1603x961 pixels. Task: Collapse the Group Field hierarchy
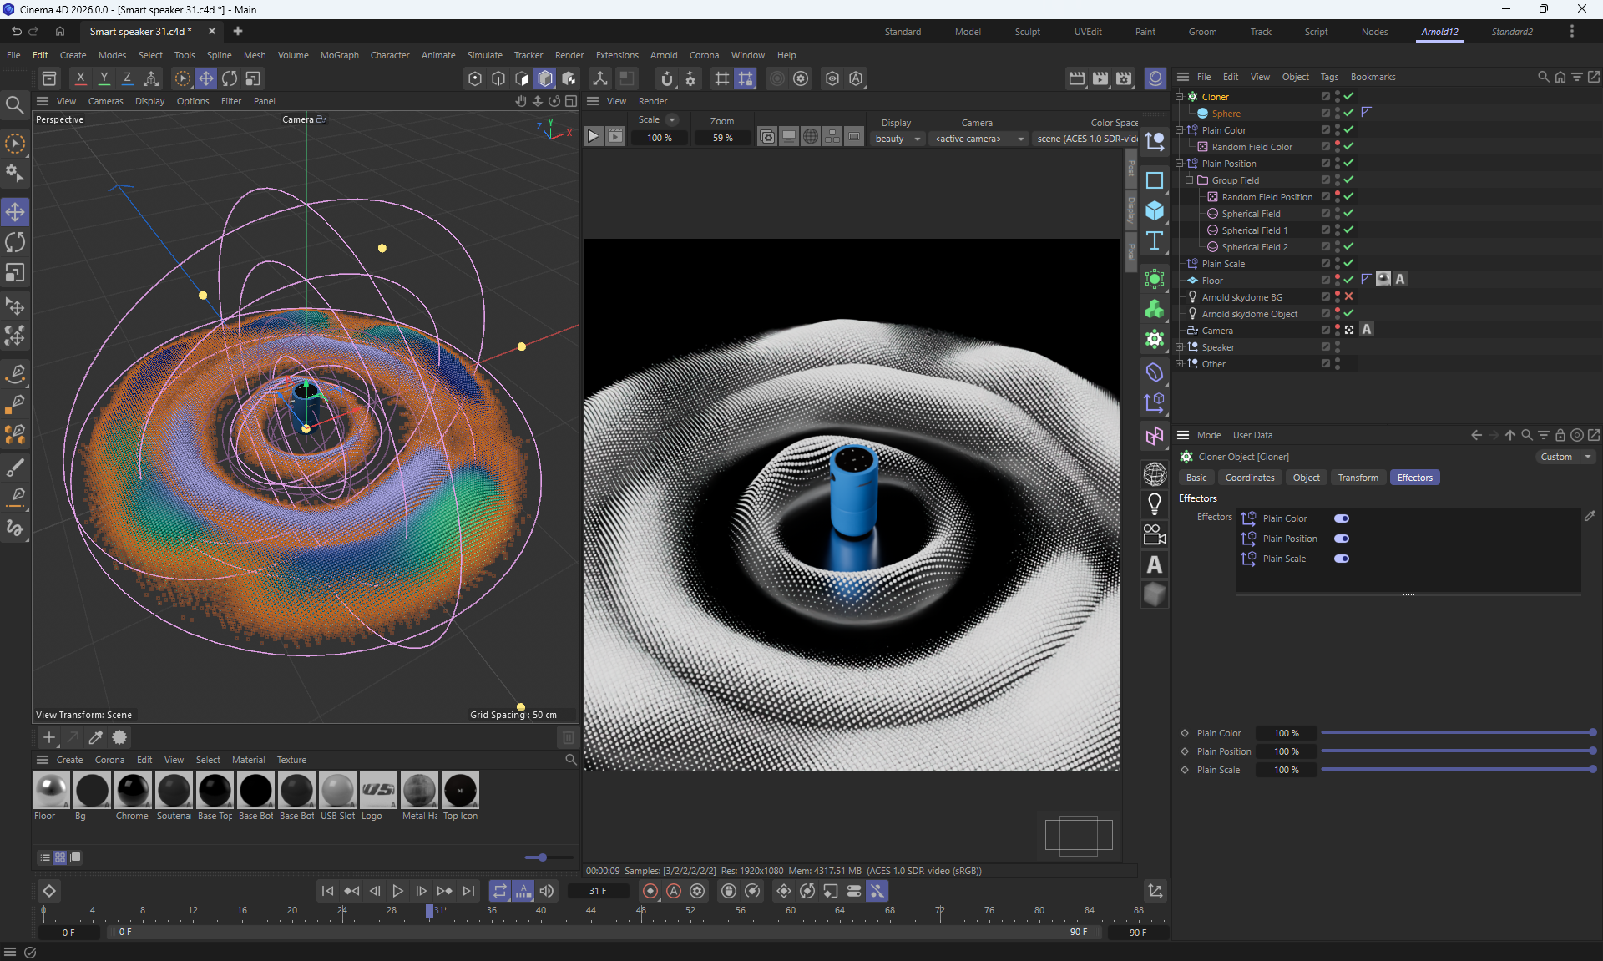click(x=1190, y=180)
